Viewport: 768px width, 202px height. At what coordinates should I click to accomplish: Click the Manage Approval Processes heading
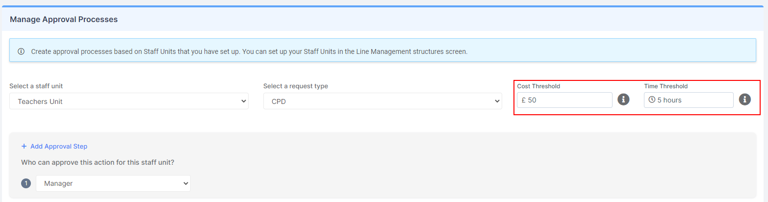click(x=64, y=20)
